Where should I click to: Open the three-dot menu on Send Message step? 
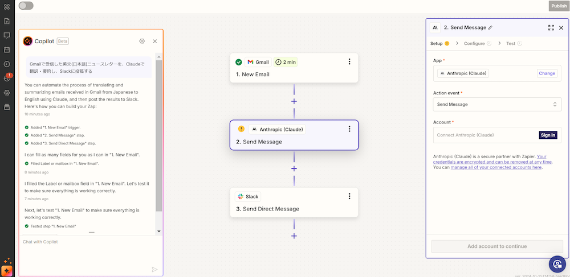pyautogui.click(x=349, y=129)
